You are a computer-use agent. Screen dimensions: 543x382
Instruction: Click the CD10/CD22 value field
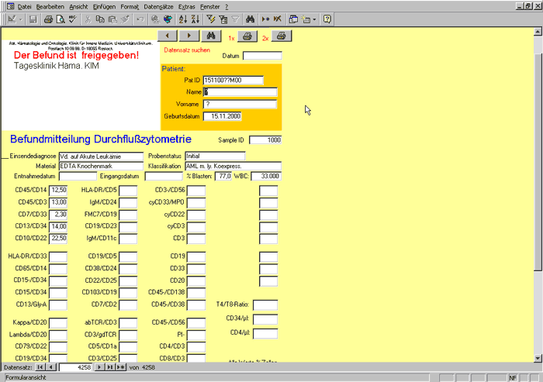[58, 239]
